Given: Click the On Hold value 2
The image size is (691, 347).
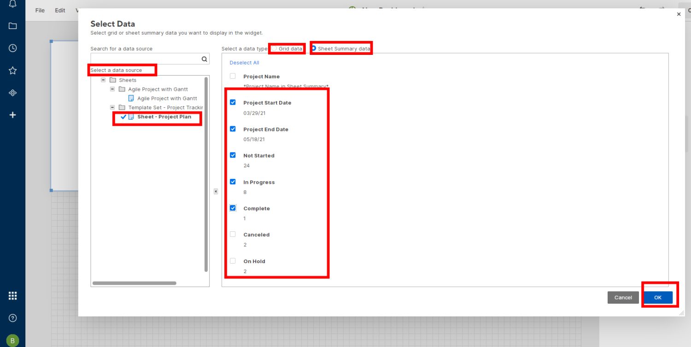Looking at the screenshot, I should click(245, 271).
